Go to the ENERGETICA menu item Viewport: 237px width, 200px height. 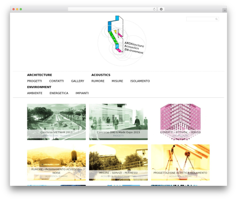tap(59, 93)
